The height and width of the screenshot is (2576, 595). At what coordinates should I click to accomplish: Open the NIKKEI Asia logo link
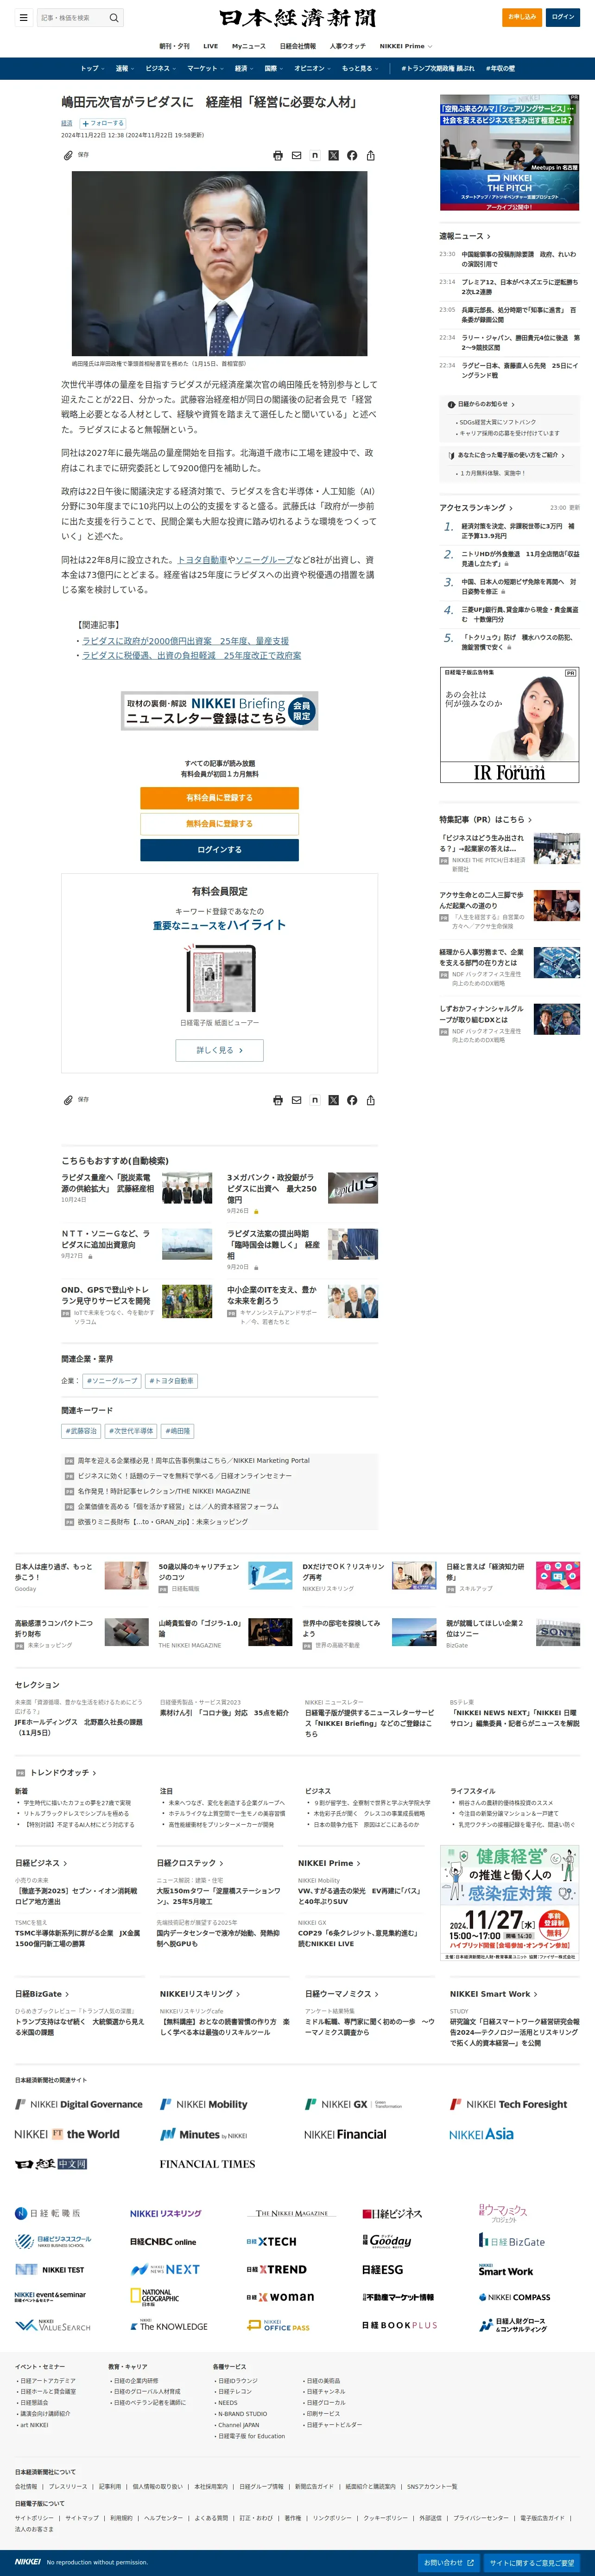[481, 2134]
